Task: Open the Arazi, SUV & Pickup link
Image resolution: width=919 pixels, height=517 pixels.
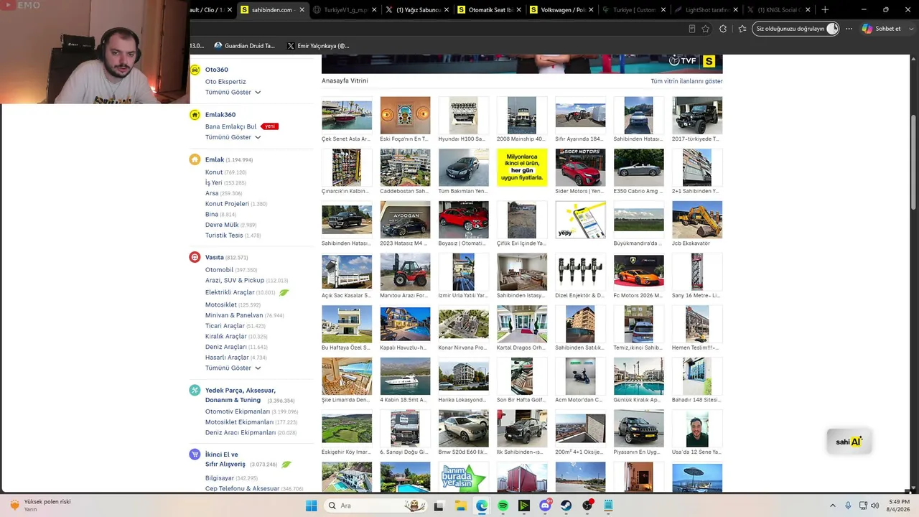Action: click(x=235, y=281)
